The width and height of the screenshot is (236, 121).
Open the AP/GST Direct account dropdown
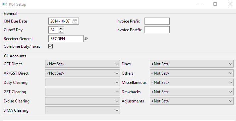[83, 73]
